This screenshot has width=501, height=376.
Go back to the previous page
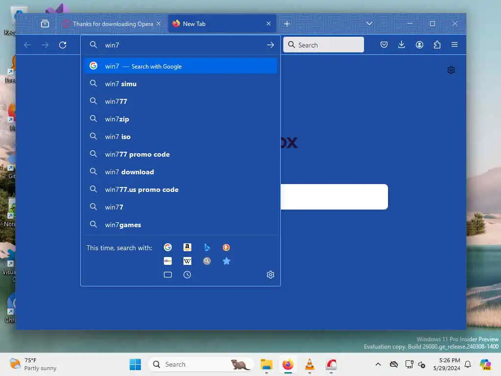tap(27, 45)
